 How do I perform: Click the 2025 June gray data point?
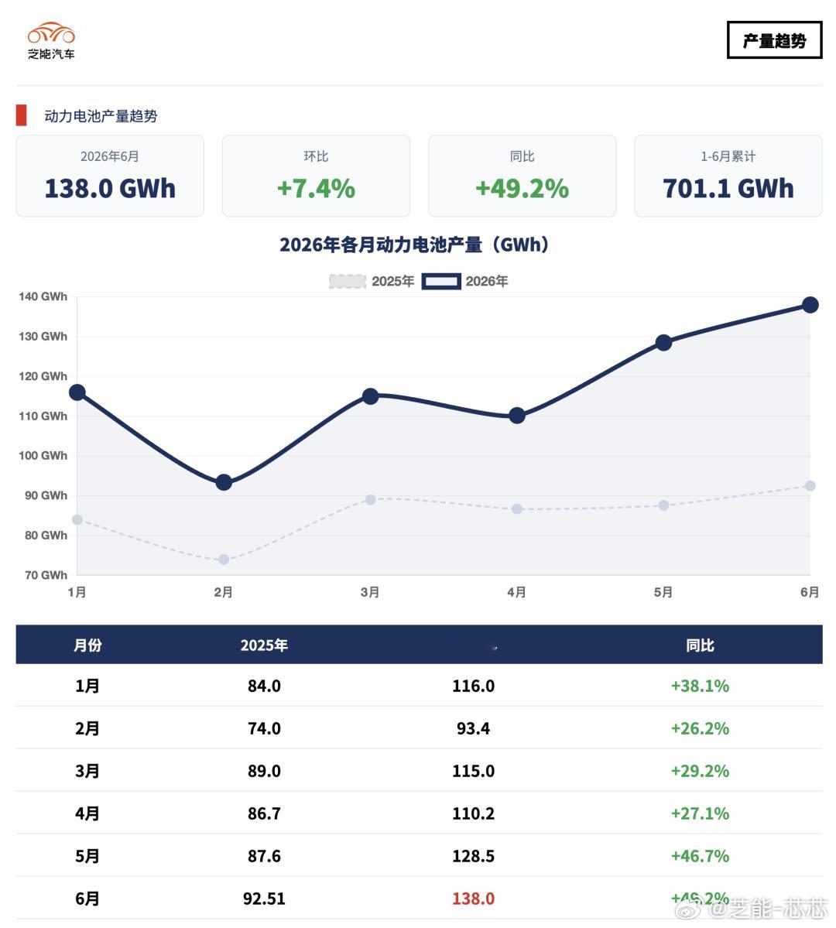click(810, 486)
